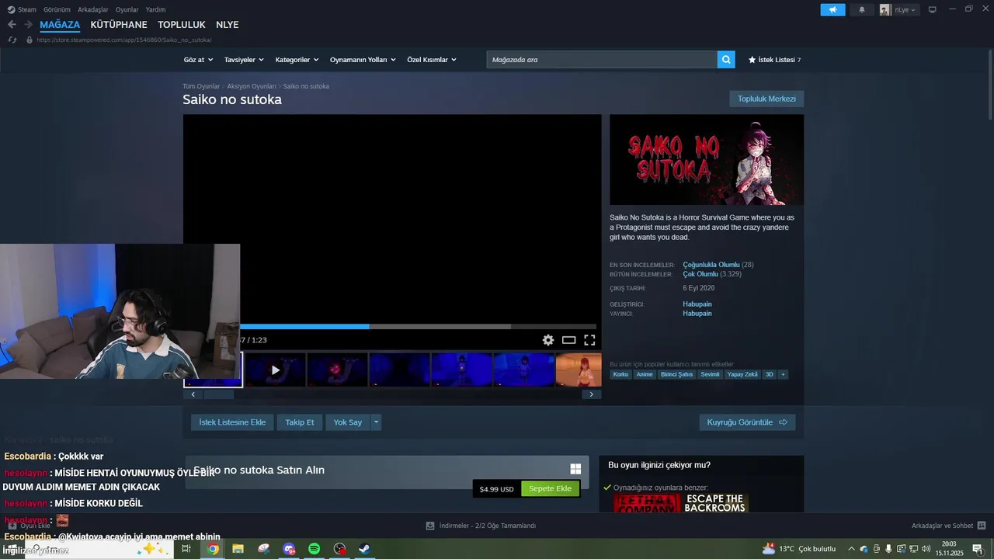Open the nLye account dropdown
Image resolution: width=994 pixels, height=559 pixels.
(x=898, y=10)
